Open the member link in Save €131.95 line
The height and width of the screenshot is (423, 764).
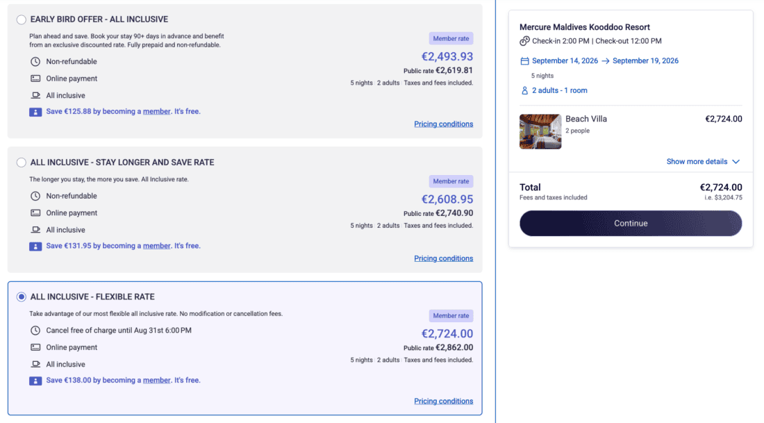click(156, 246)
